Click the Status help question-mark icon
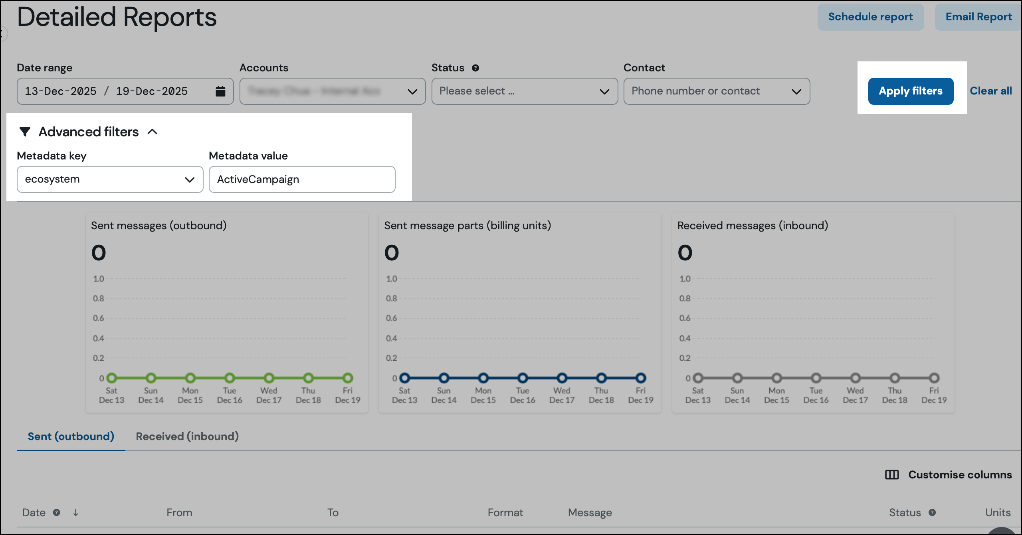 [x=475, y=68]
